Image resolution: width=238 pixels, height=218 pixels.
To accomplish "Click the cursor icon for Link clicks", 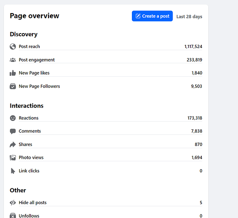I will 13,171.
